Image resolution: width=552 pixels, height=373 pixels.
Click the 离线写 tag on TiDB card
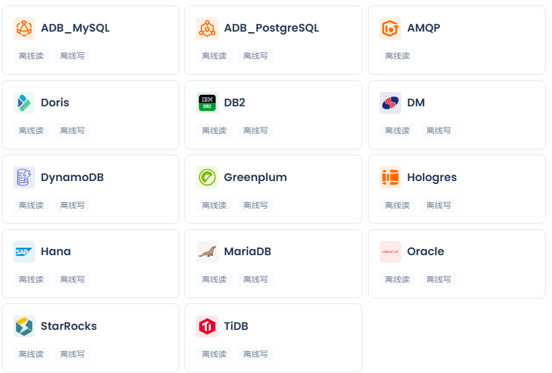point(255,354)
